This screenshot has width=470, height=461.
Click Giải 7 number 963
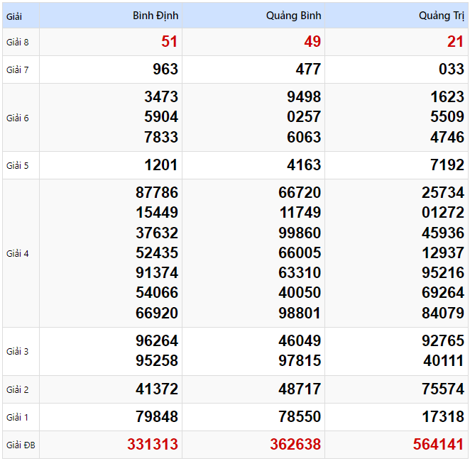[165, 70]
